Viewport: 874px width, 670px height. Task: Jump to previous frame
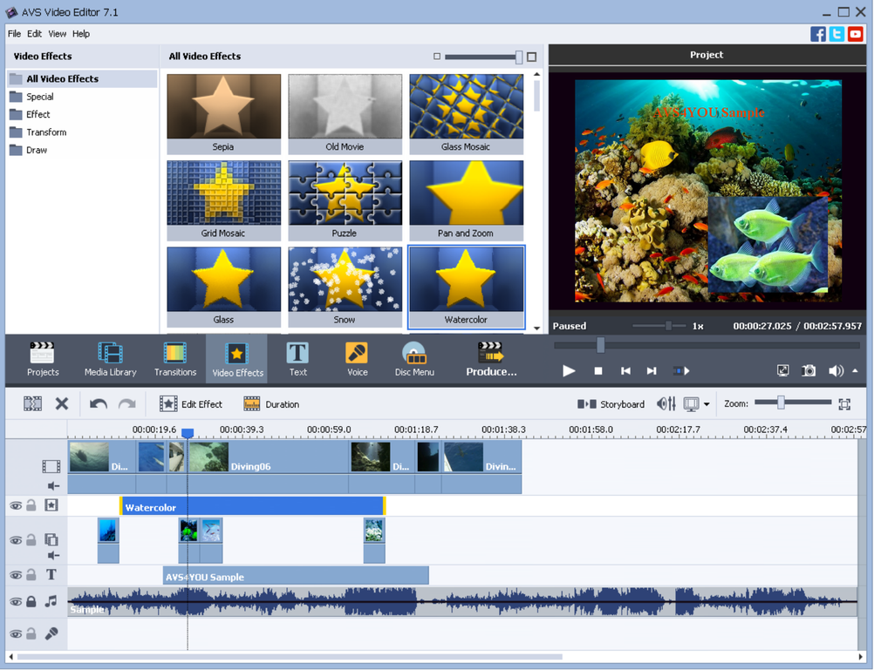point(625,370)
